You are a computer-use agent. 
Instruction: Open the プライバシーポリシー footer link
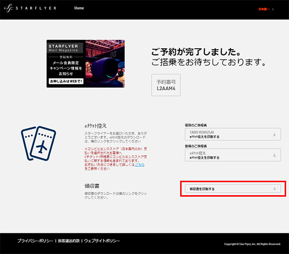pos(35,241)
